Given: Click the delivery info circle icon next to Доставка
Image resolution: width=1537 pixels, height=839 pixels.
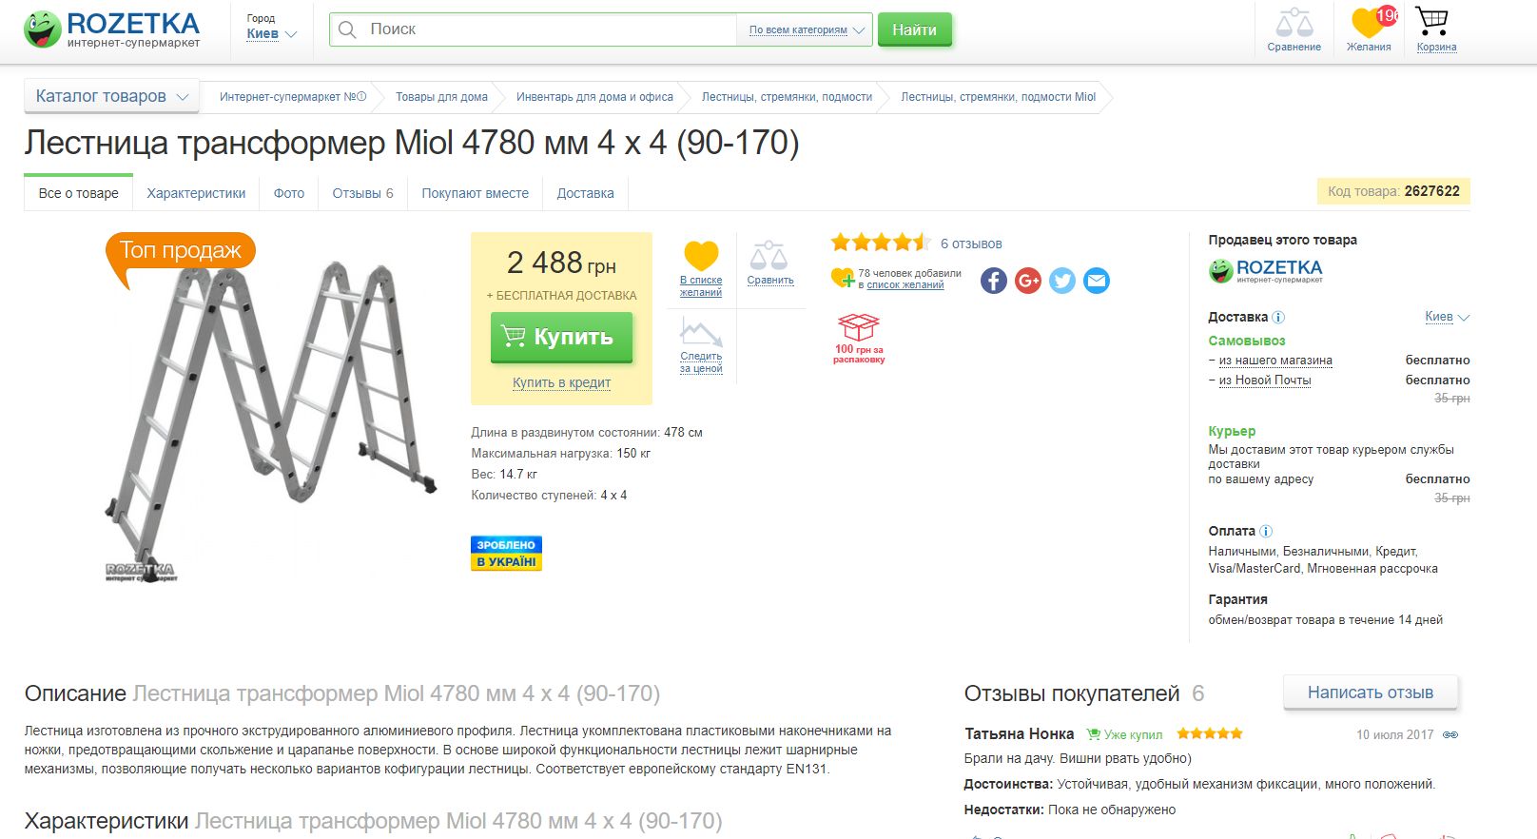Looking at the screenshot, I should click(1278, 318).
